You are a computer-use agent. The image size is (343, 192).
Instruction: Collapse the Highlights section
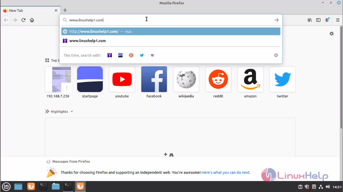(72, 111)
